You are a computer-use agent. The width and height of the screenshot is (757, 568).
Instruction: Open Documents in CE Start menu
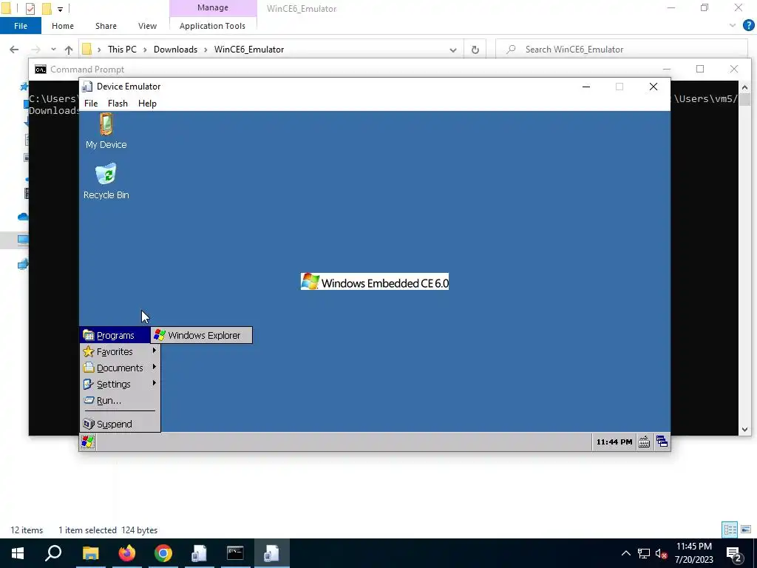[120, 368]
